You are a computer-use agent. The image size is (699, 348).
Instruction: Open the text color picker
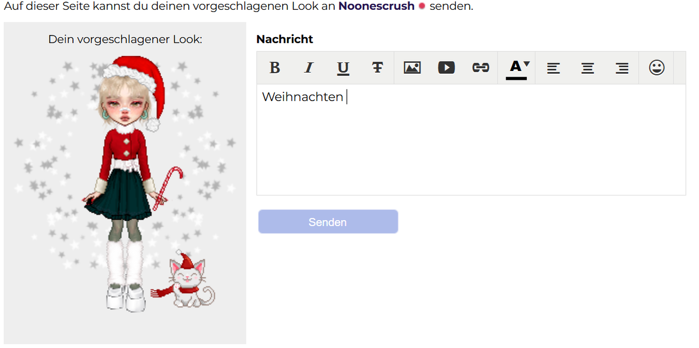coord(517,68)
